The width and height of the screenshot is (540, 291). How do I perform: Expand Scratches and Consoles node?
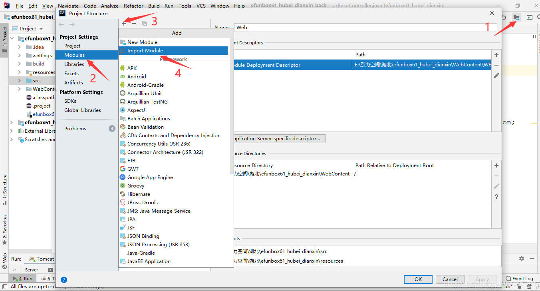click(12, 139)
